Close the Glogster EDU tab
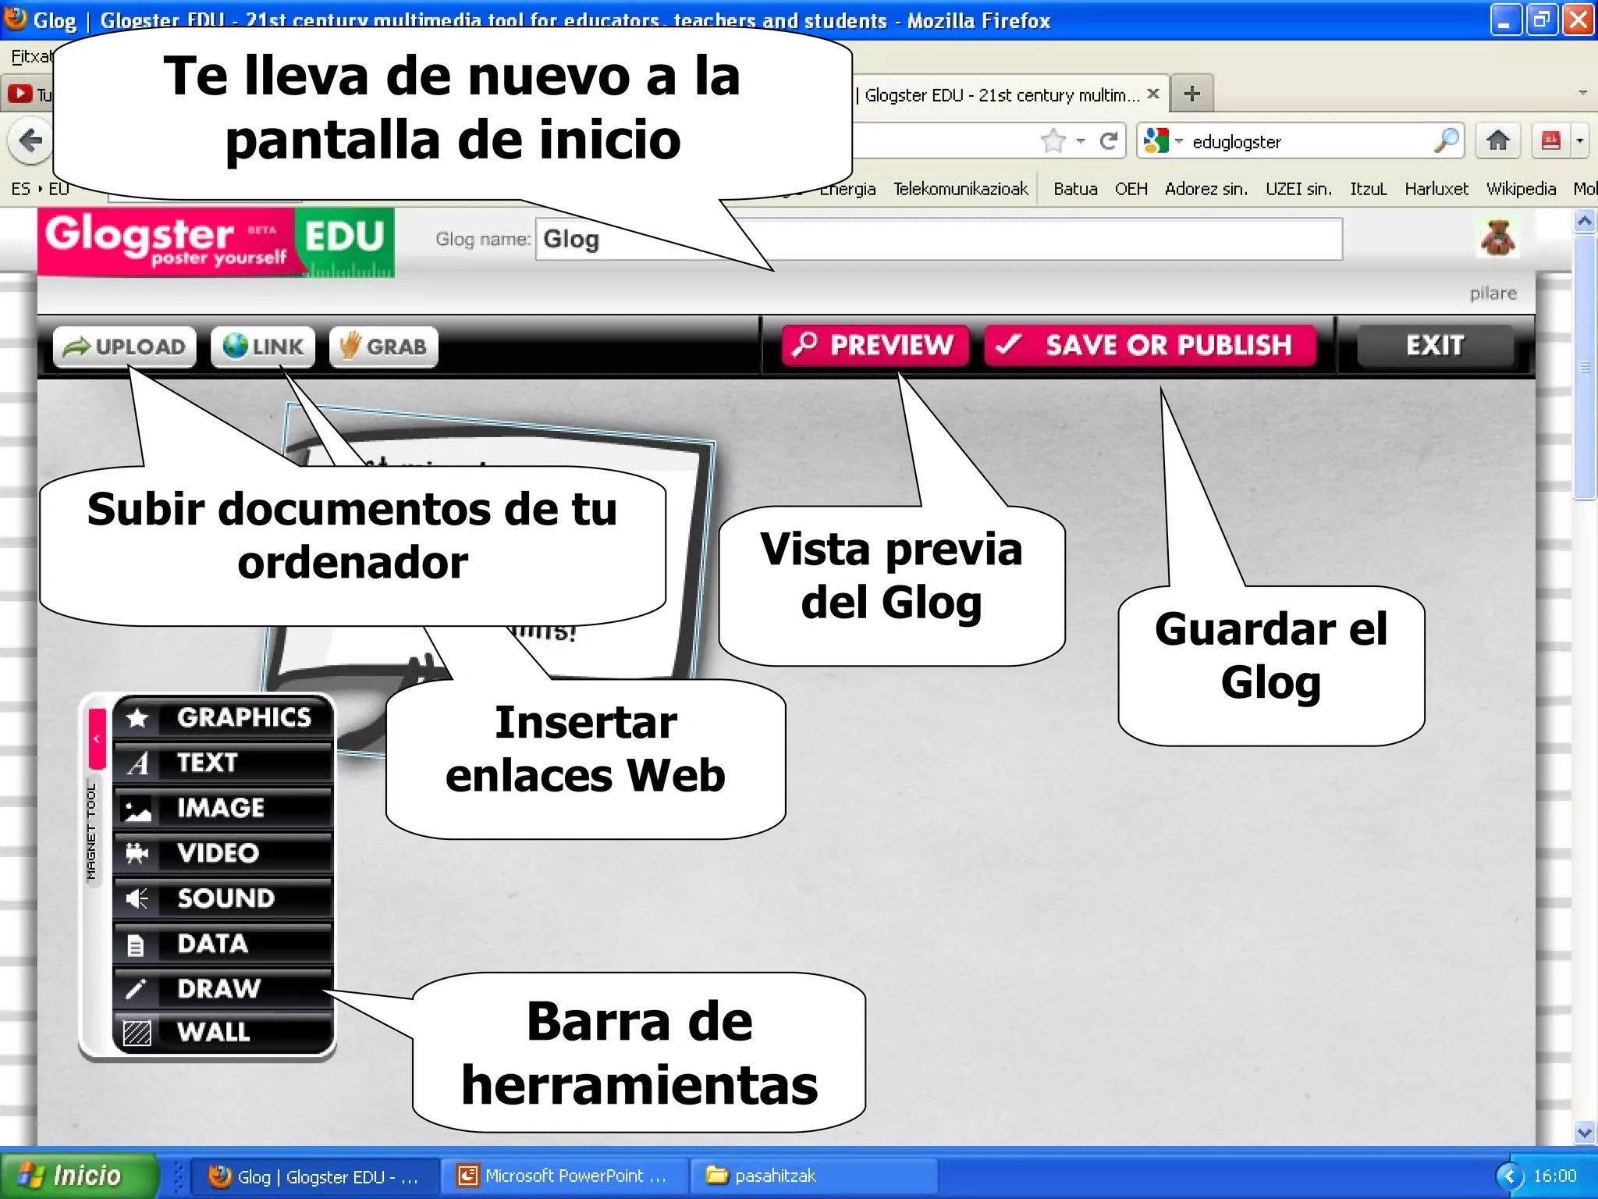Screen dimensions: 1598x1199 1153,94
